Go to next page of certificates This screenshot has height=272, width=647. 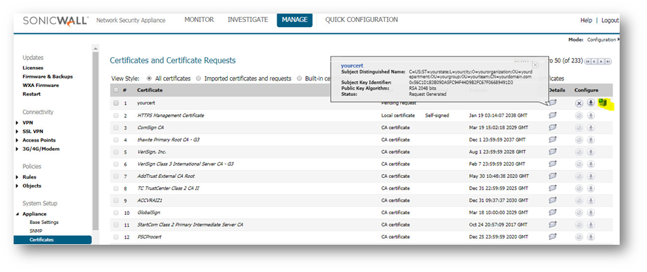601,62
